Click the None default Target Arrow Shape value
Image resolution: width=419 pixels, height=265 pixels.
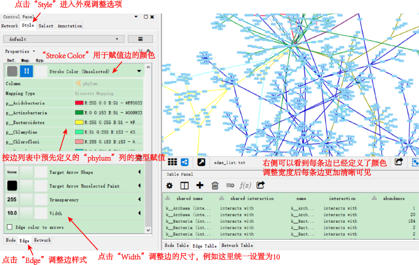12,172
